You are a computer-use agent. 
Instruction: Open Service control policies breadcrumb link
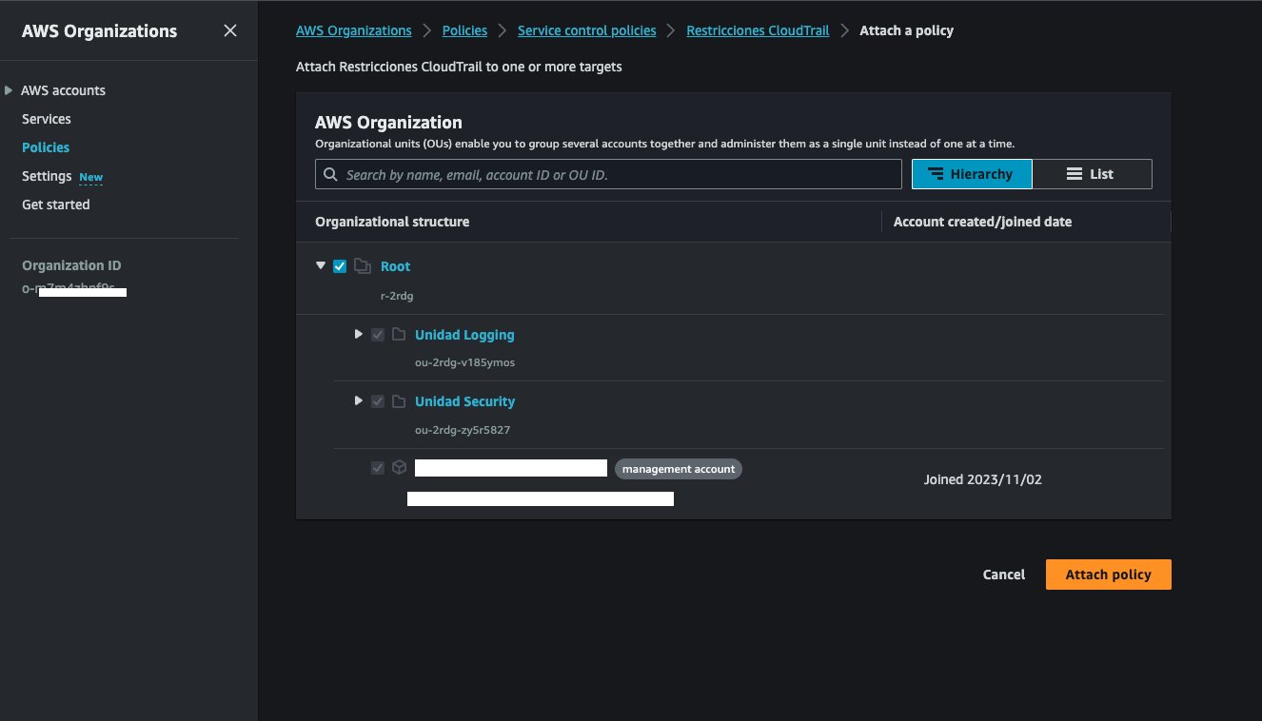click(x=586, y=30)
